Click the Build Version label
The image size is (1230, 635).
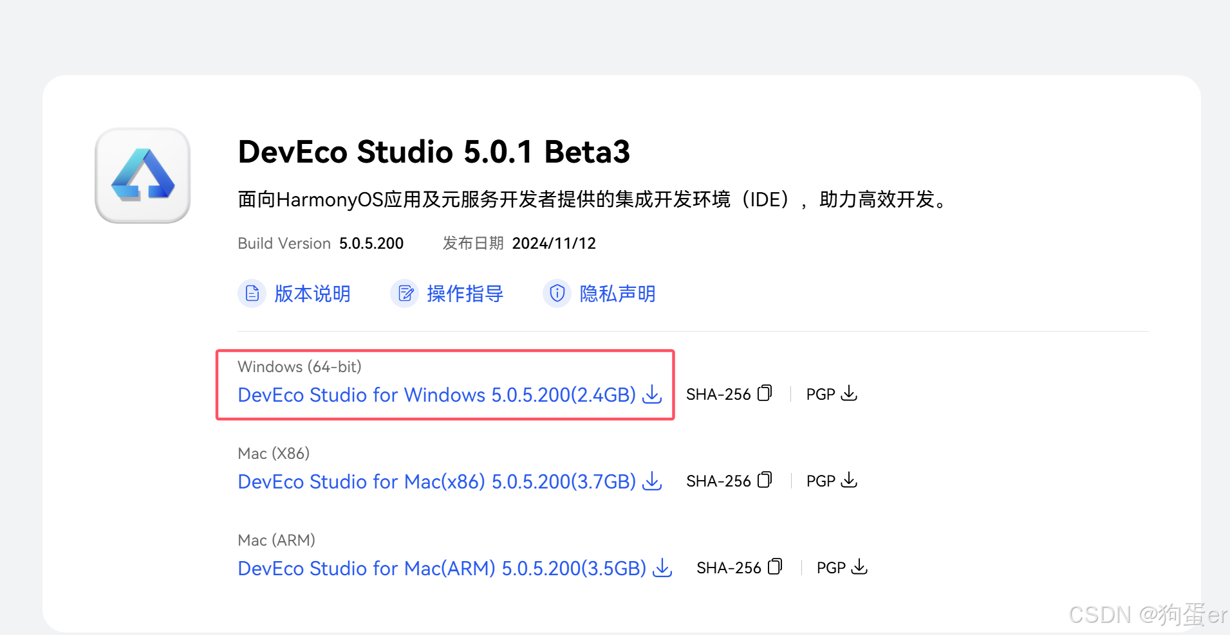pos(284,244)
